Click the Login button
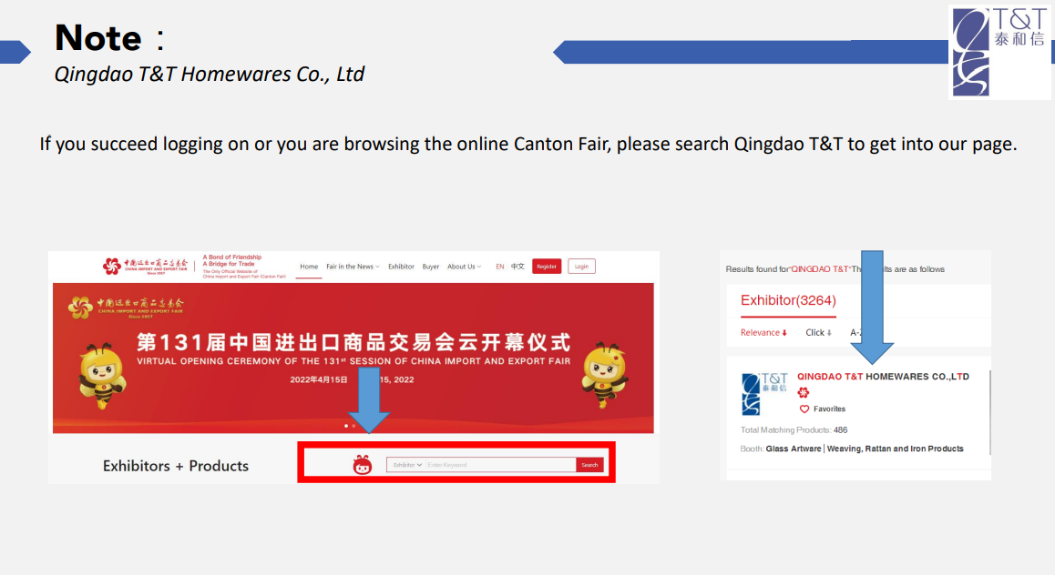Image resolution: width=1055 pixels, height=575 pixels. 581,267
